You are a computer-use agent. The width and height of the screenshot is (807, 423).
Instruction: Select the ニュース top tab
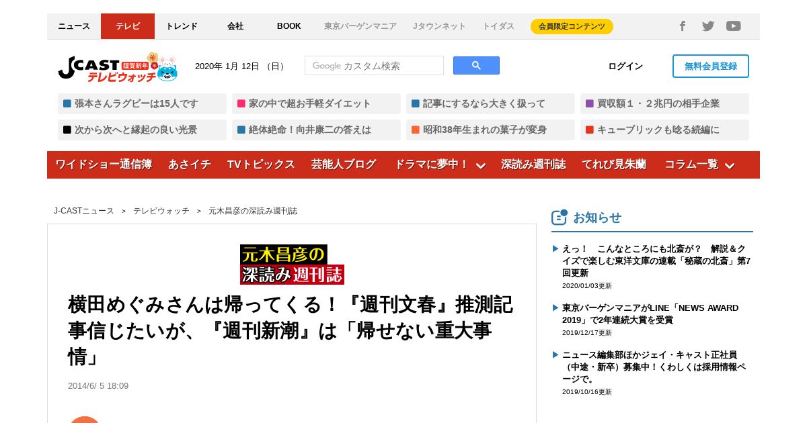(74, 26)
